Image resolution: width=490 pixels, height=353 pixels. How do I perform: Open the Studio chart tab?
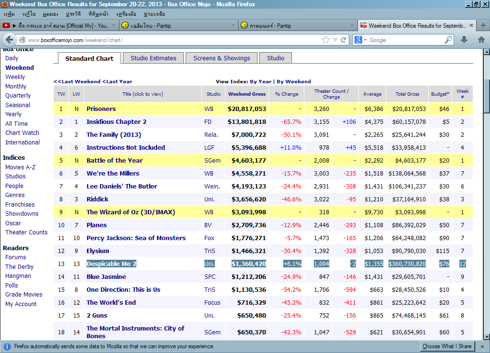tap(276, 58)
